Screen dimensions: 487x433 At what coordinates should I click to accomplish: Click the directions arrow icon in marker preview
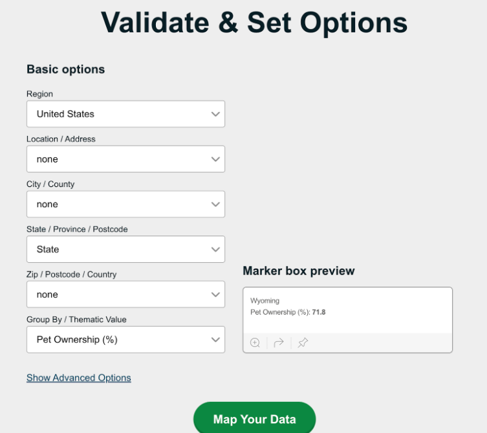pos(279,342)
